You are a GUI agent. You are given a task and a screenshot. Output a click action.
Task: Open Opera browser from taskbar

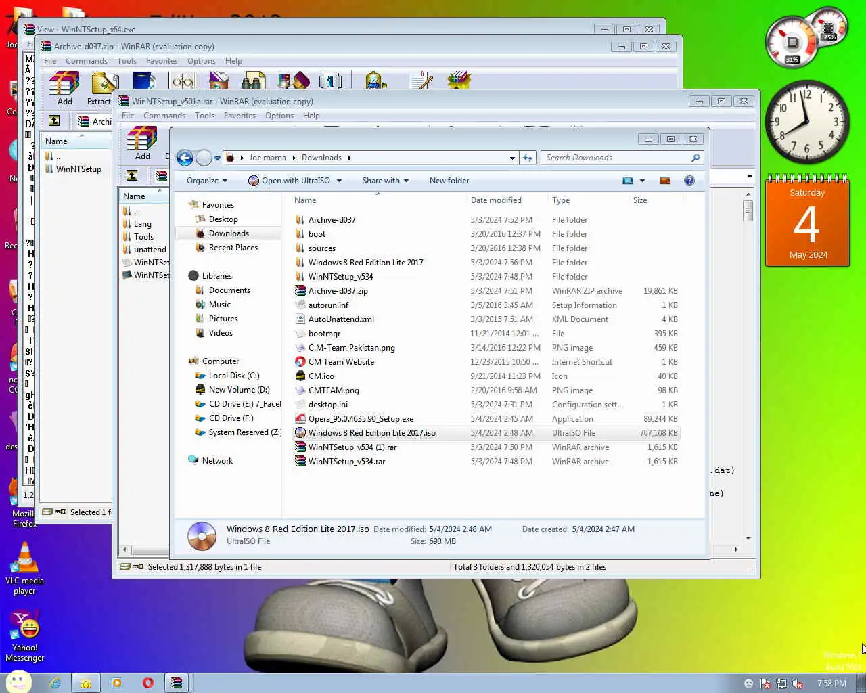(147, 683)
